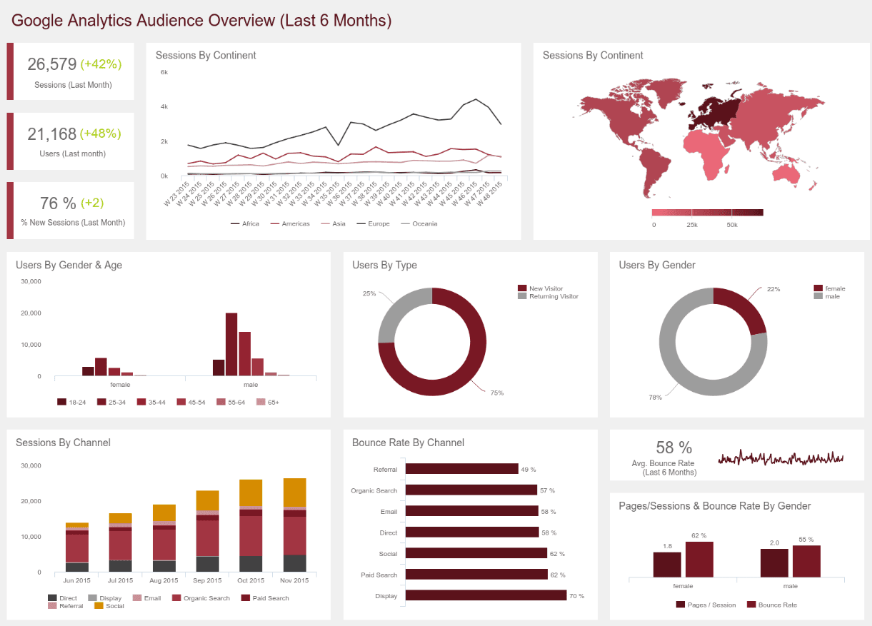This screenshot has height=626, width=872.
Task: Click the Nov 2015 stacked bar
Action: [x=295, y=525]
